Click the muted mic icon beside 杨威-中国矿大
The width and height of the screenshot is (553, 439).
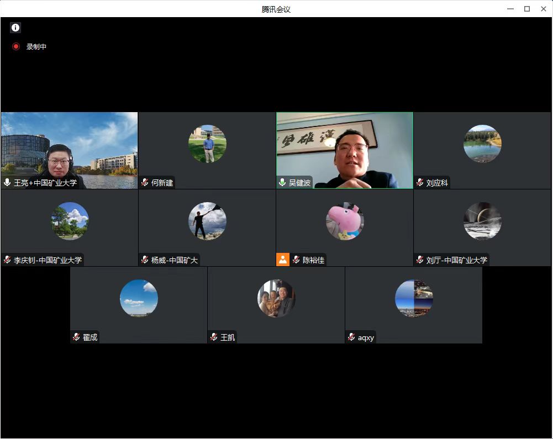coord(145,260)
